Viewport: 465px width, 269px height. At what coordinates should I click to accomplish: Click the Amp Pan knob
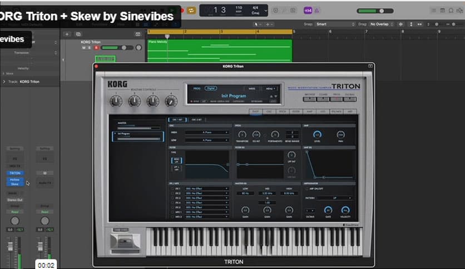pos(340,134)
